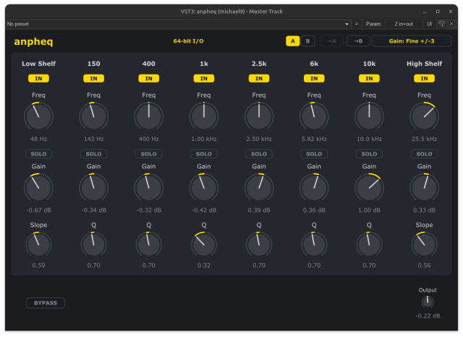The height and width of the screenshot is (337, 463).
Task: Click the 2.5k band Q knob
Action: pyautogui.click(x=259, y=244)
